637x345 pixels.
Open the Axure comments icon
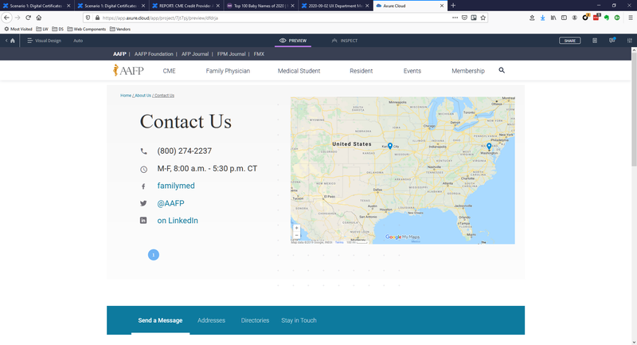pyautogui.click(x=612, y=40)
